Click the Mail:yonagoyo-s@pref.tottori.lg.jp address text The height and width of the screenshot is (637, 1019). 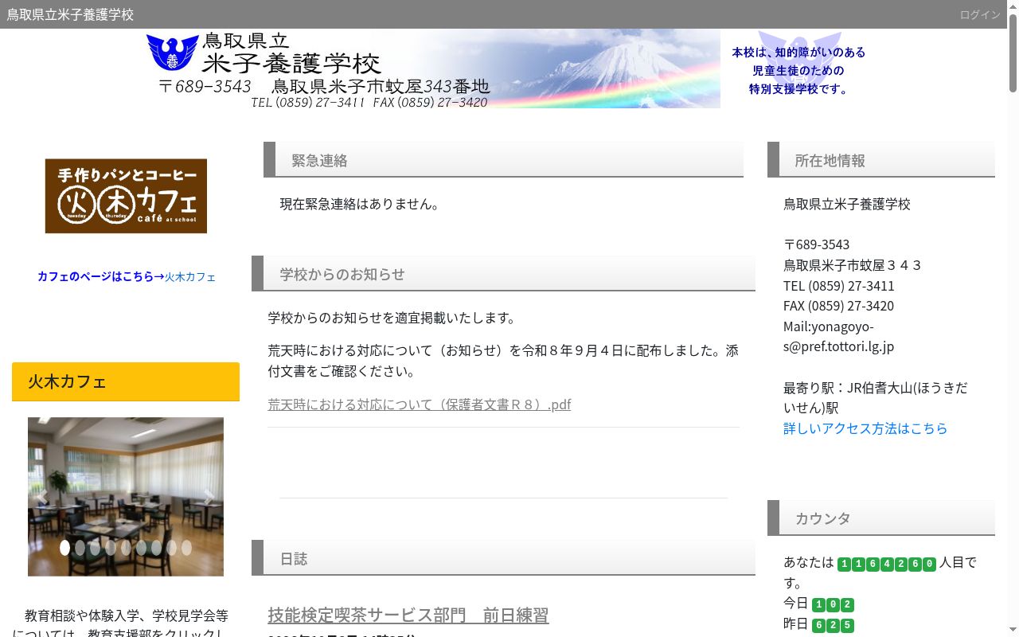(x=839, y=336)
